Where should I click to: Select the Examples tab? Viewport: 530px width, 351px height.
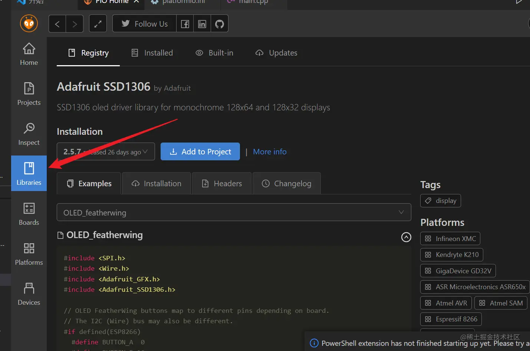coord(89,183)
